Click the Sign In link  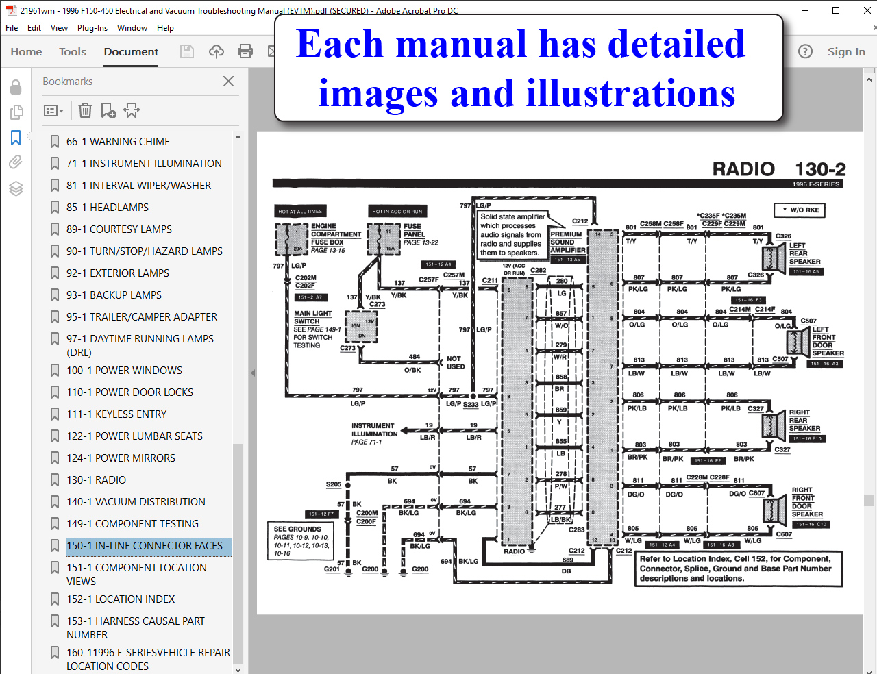coord(846,52)
